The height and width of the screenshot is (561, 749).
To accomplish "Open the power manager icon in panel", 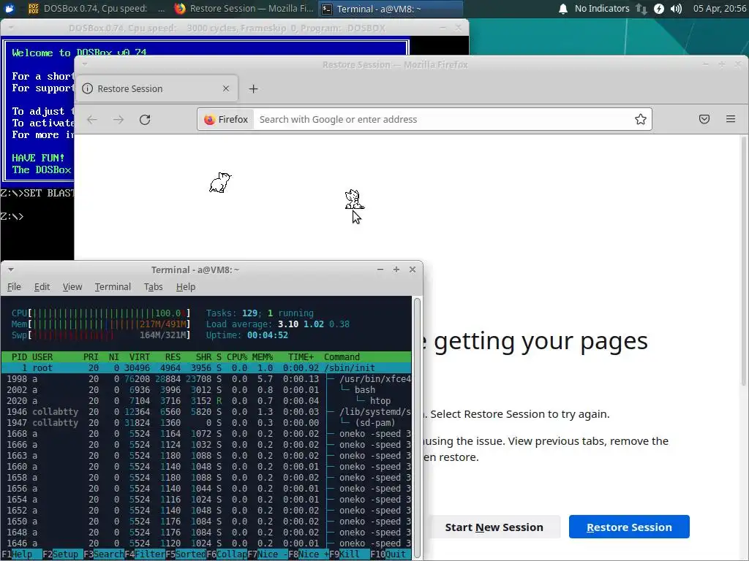I will click(659, 9).
